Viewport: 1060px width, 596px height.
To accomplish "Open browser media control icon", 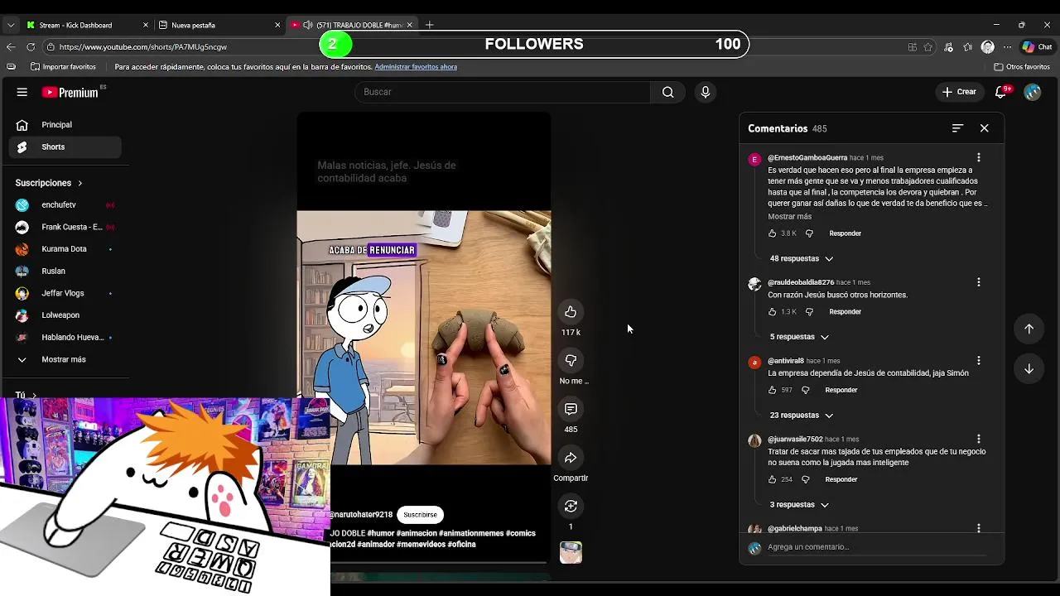I will click(x=948, y=47).
